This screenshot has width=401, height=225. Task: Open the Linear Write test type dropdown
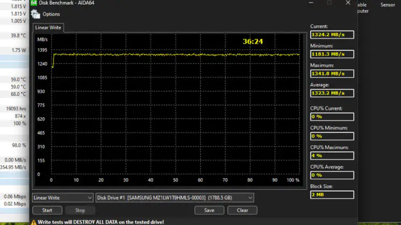pyautogui.click(x=62, y=198)
